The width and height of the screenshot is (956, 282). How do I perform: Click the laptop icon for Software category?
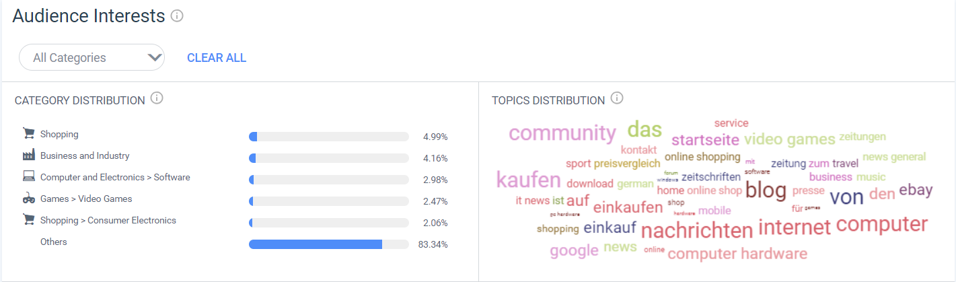28,177
